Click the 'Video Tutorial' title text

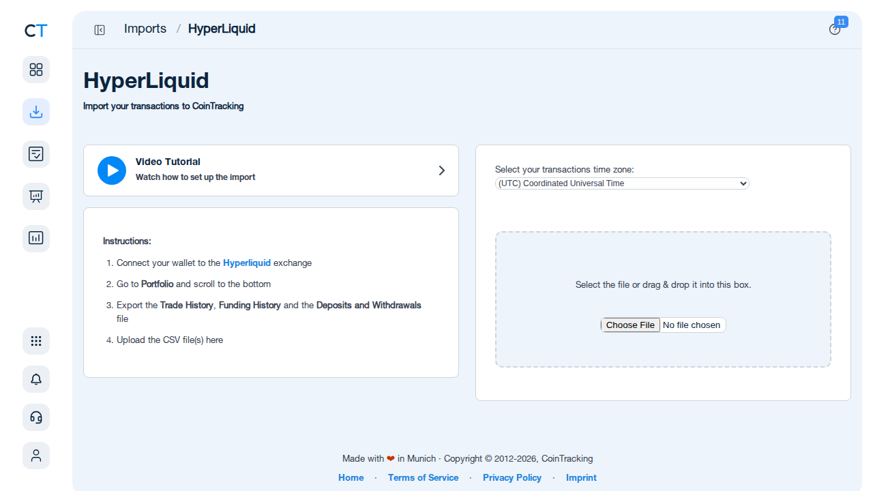168,162
